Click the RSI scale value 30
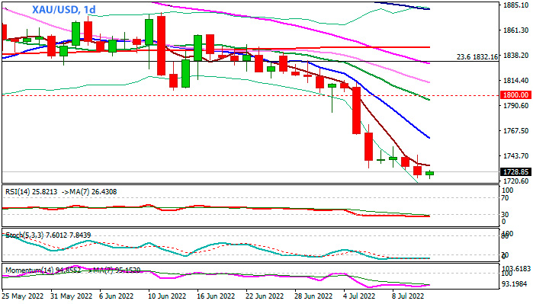The width and height of the screenshot is (533, 304). tap(505, 215)
